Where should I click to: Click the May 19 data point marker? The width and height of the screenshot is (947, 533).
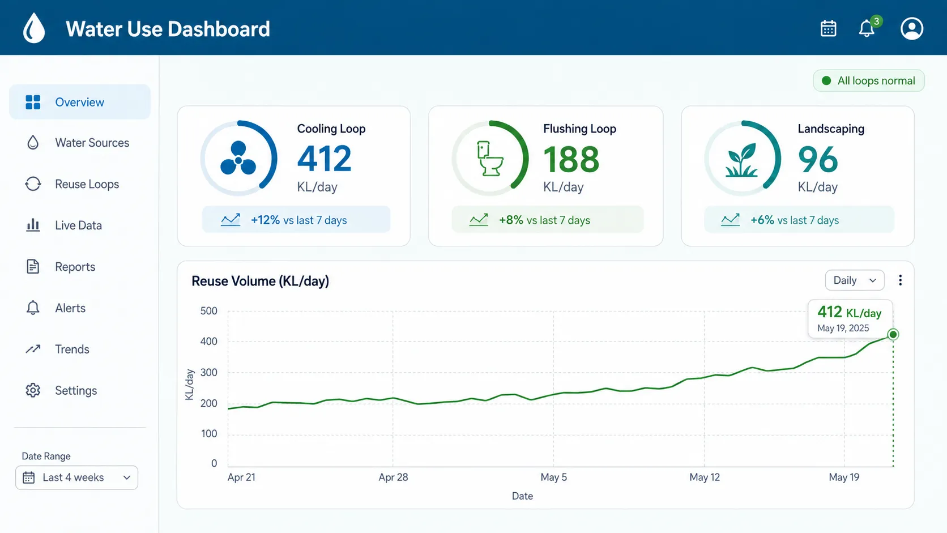coord(893,334)
